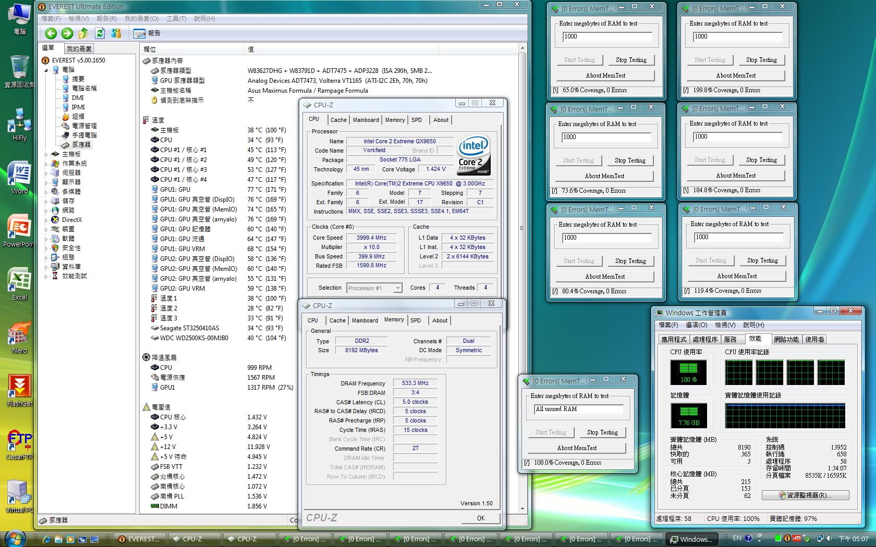Select the Nero desktop shortcut

pos(19,337)
